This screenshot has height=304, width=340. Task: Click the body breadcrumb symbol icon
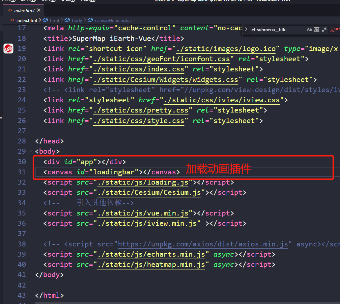point(67,20)
